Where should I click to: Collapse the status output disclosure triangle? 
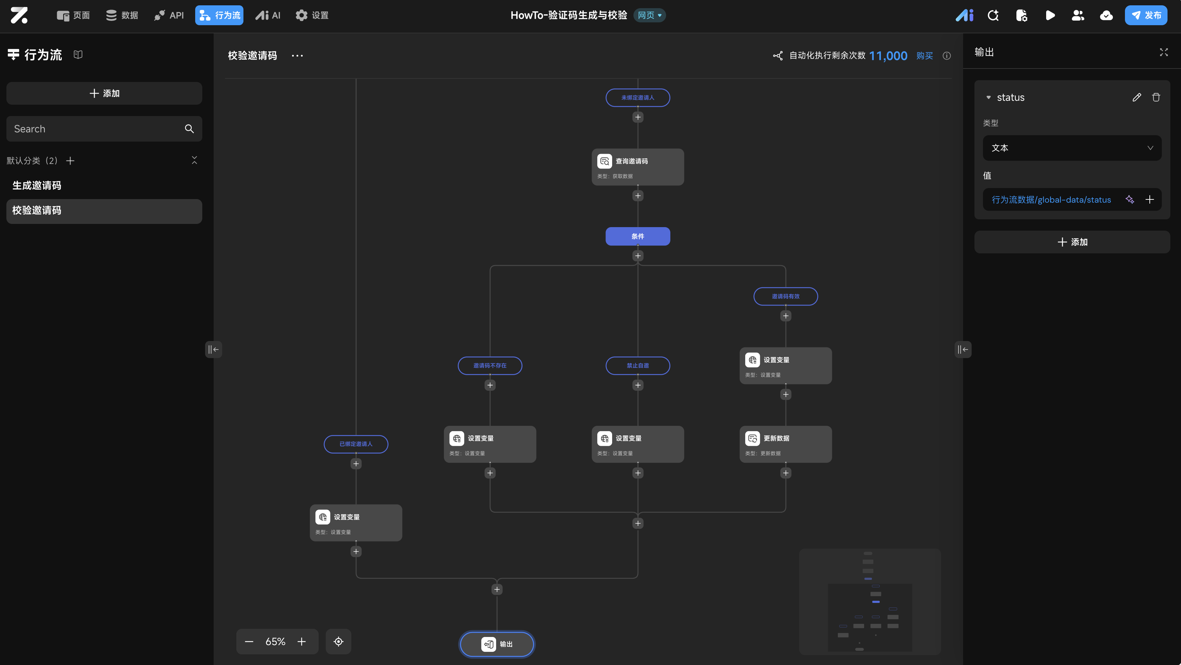pos(988,97)
